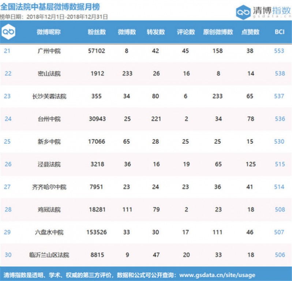Click the 粉丝数 column header
This screenshot has width=292, height=281.
click(97, 32)
